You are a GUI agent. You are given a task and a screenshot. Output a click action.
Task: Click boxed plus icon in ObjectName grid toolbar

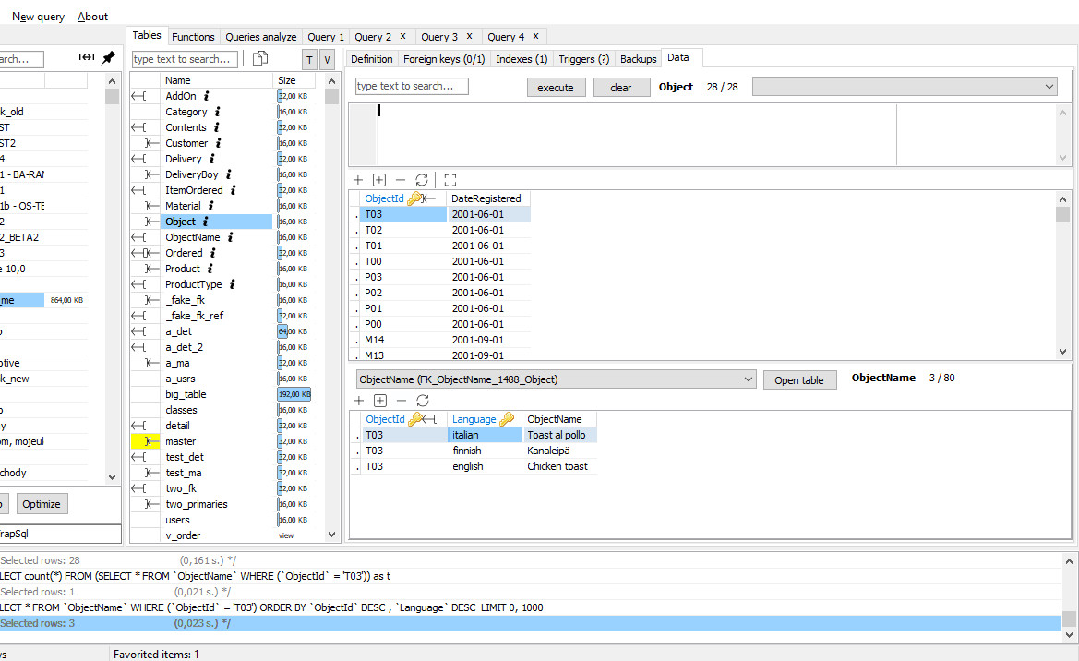click(x=380, y=401)
